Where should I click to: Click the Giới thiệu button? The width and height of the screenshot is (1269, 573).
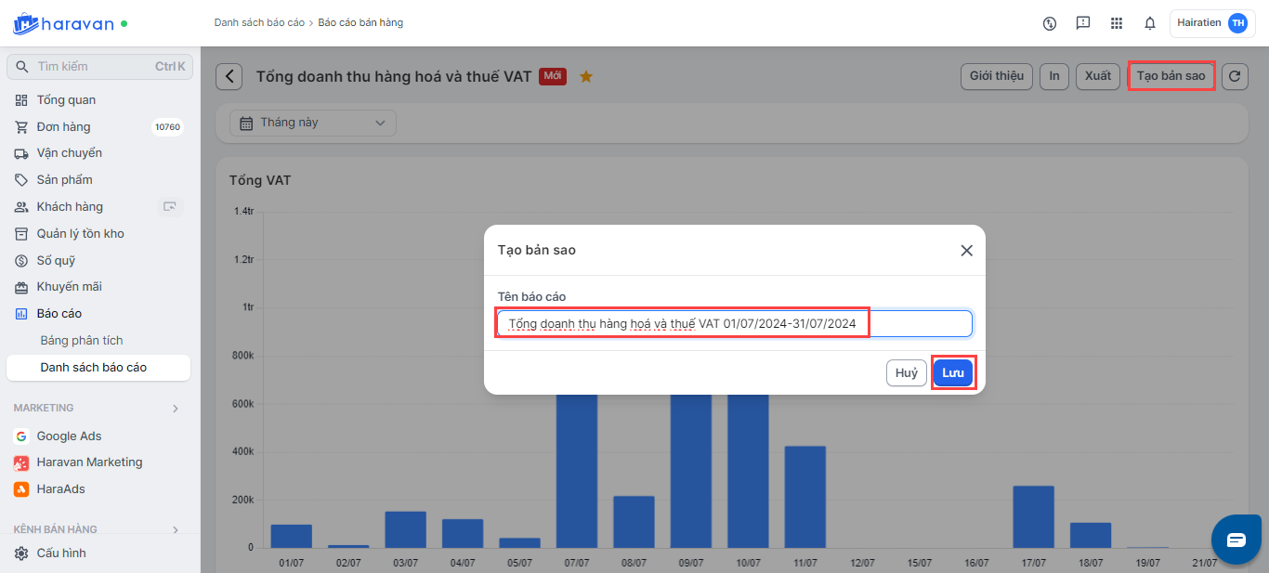pyautogui.click(x=997, y=76)
